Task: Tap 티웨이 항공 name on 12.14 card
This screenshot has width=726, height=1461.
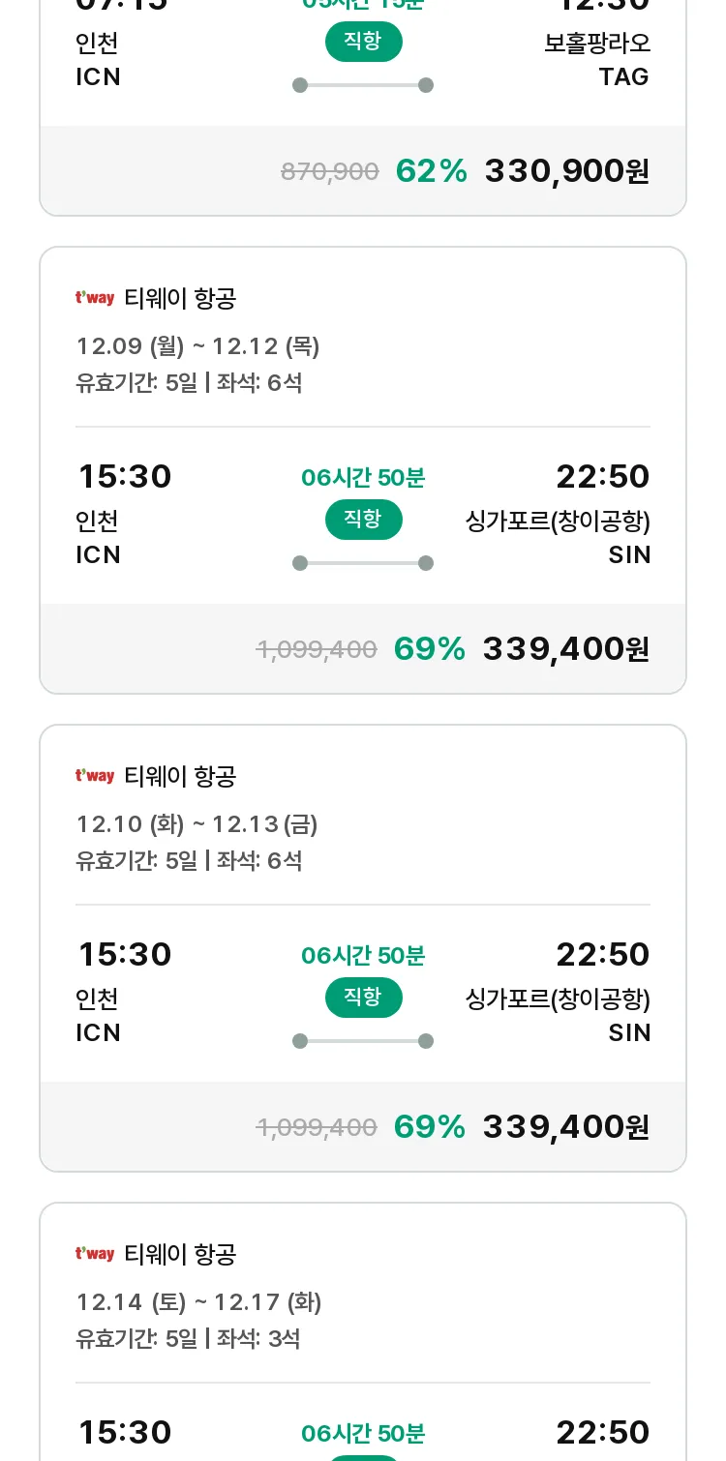Action: (x=180, y=1254)
